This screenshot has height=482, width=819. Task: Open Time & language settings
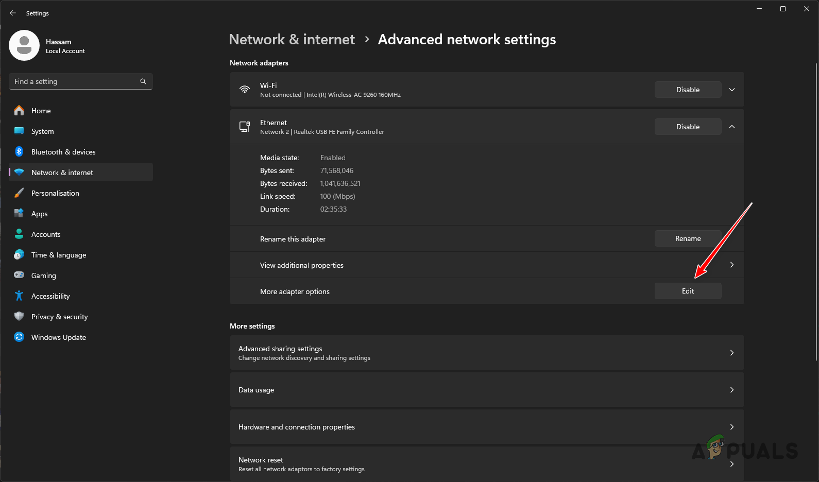[x=58, y=255]
